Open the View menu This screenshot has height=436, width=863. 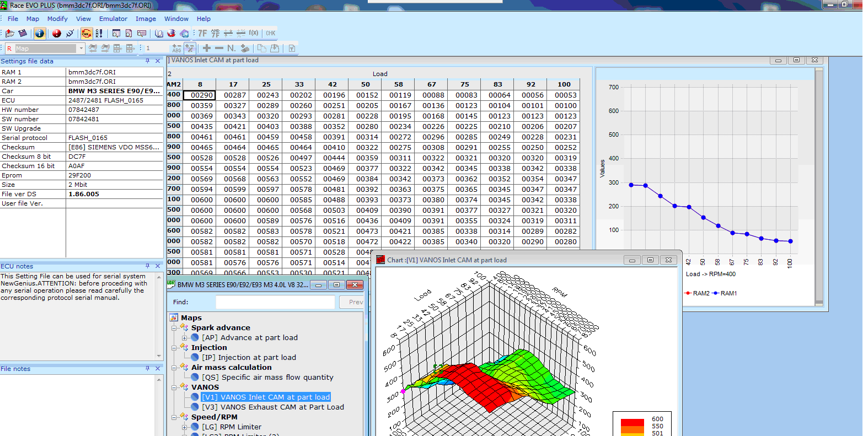click(84, 19)
